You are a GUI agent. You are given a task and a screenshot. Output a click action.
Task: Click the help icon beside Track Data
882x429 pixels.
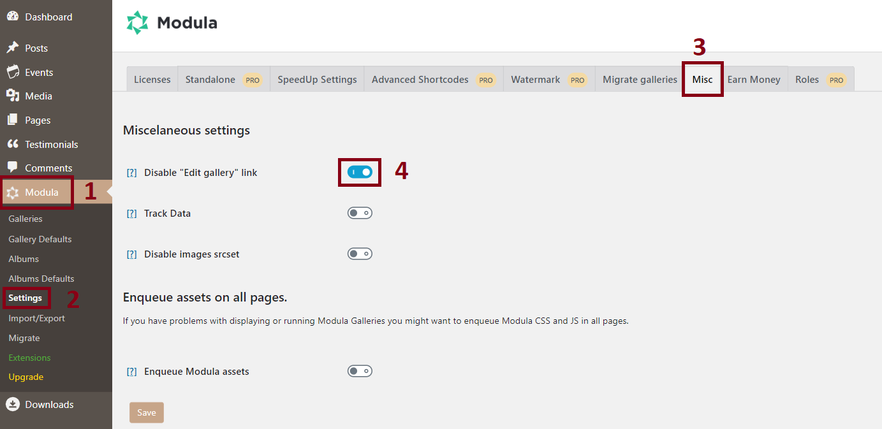[x=131, y=213]
